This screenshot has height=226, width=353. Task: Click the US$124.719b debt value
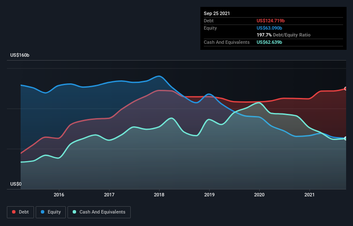(270, 21)
